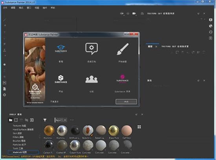
Task: Pick the Brass Pure material sphere
Action: (x=113, y=131)
